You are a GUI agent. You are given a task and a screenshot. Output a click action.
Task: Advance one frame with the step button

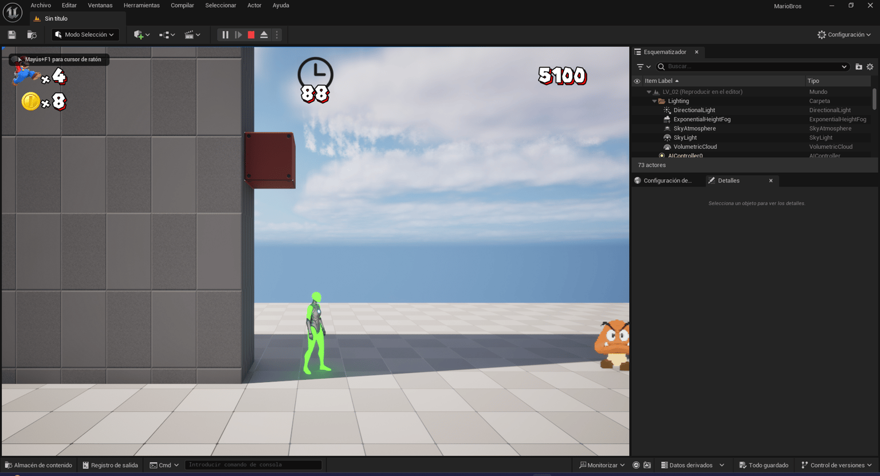click(238, 35)
